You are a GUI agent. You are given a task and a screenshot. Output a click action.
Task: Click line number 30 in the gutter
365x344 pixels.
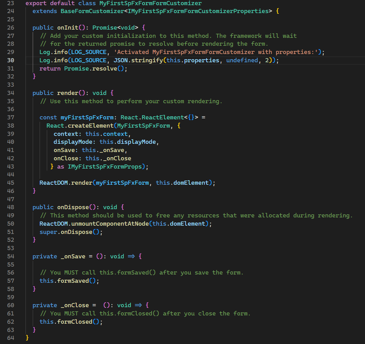11,60
